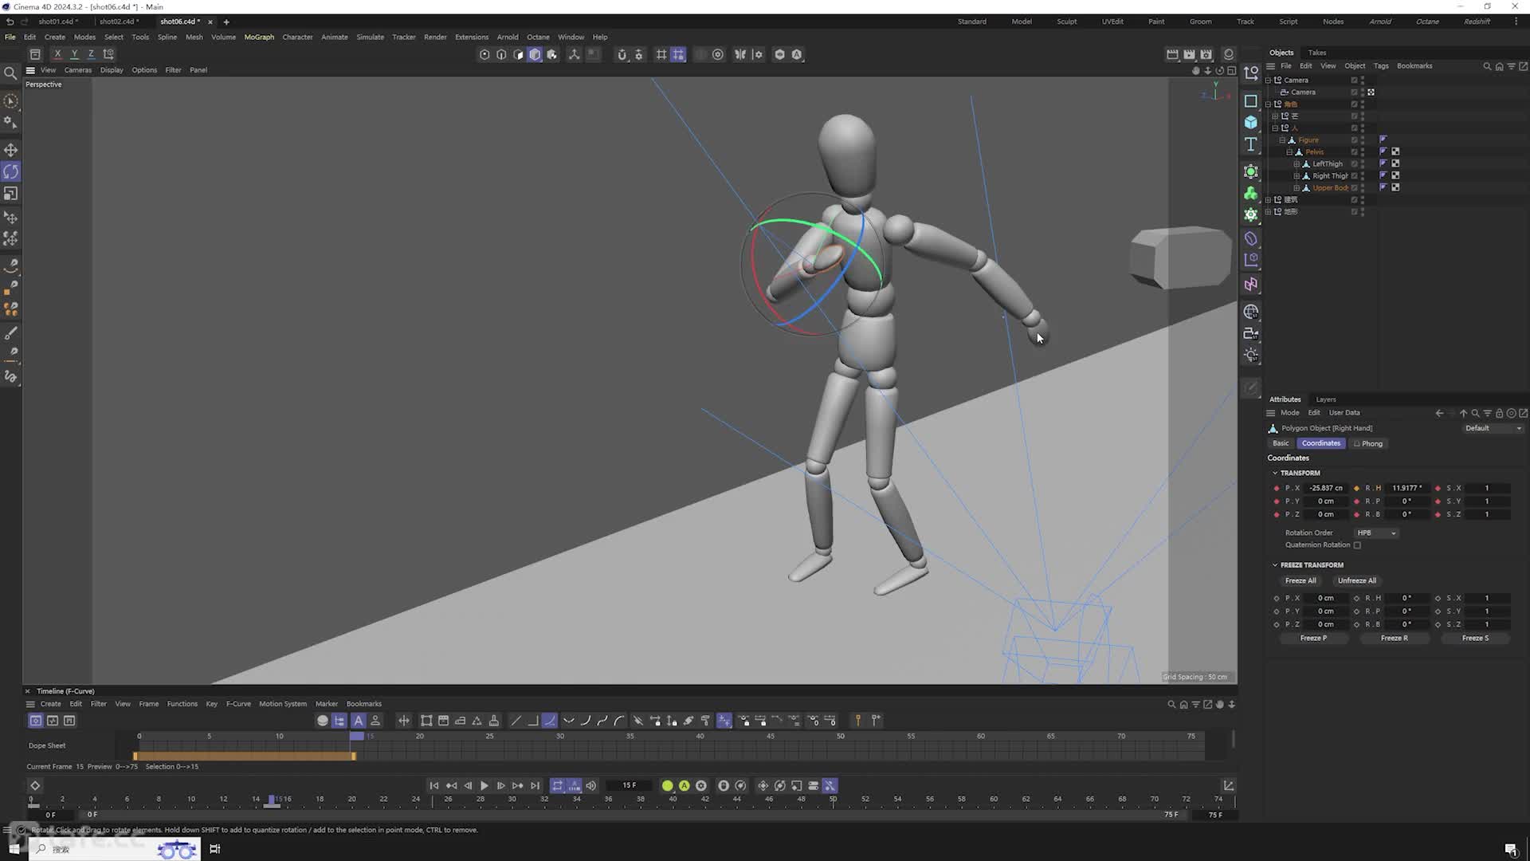Toggle Y axis lock
The image size is (1530, 861).
74,54
